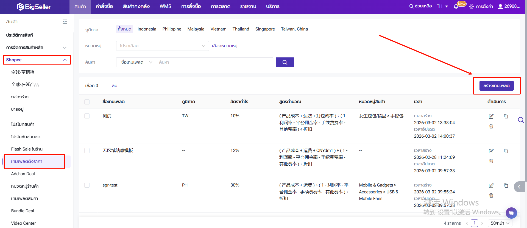Image resolution: width=527 pixels, height=228 pixels.
Task: Click the เลือกหมวดหมู่ link
Action: coord(224,46)
